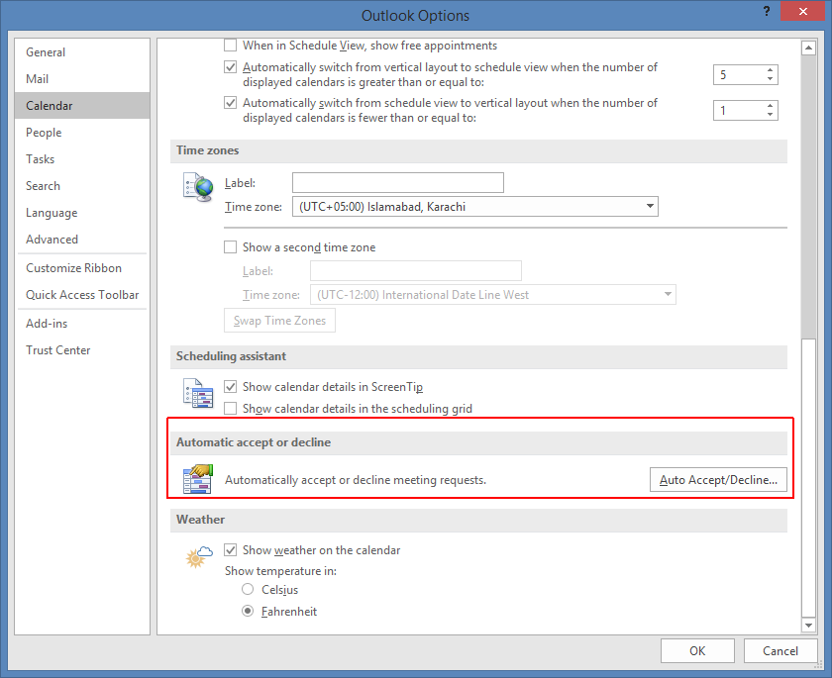The width and height of the screenshot is (832, 678).
Task: Enable show free appointments in Schedule View
Action: point(230,46)
